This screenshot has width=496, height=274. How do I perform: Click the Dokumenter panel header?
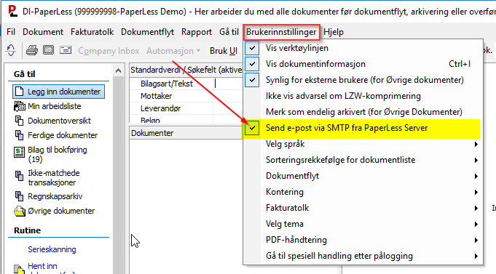coord(186,133)
